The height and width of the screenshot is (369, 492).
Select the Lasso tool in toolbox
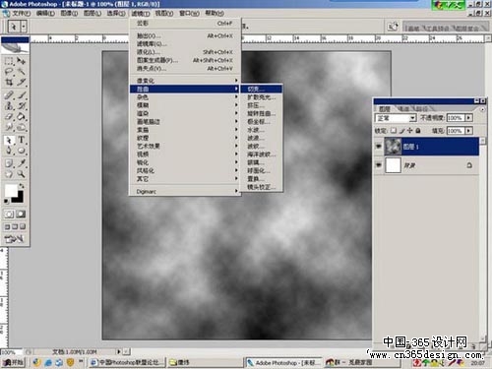[9, 72]
